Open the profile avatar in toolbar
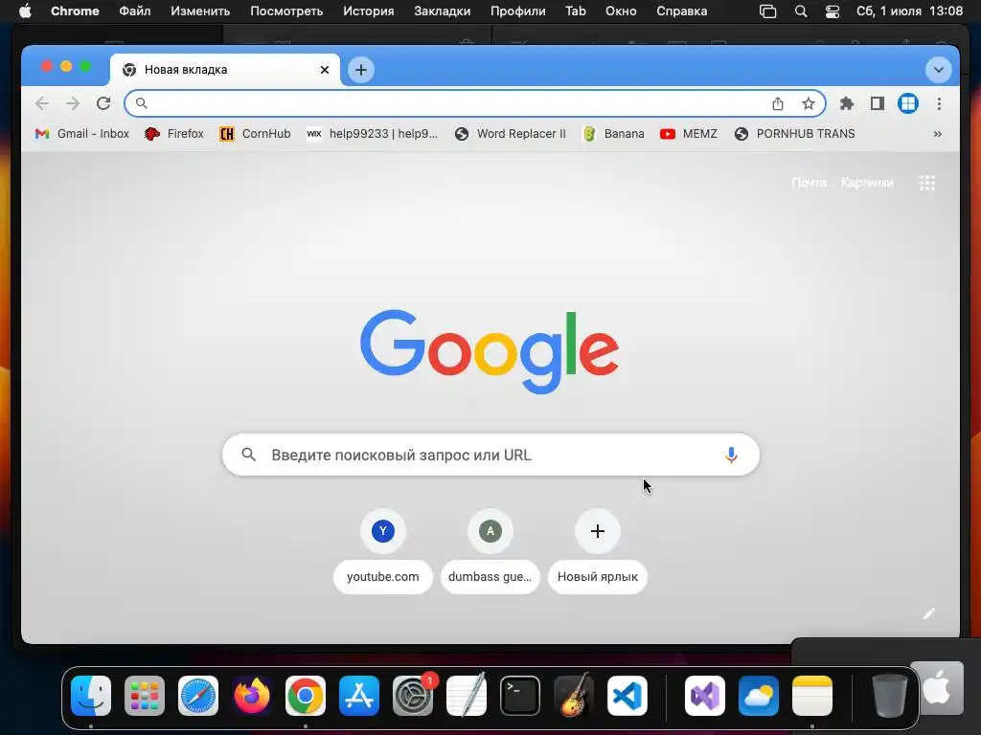The width and height of the screenshot is (981, 735). click(908, 103)
